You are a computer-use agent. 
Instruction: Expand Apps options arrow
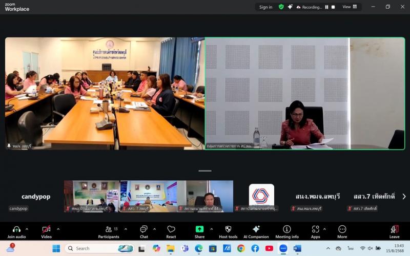[324, 229]
